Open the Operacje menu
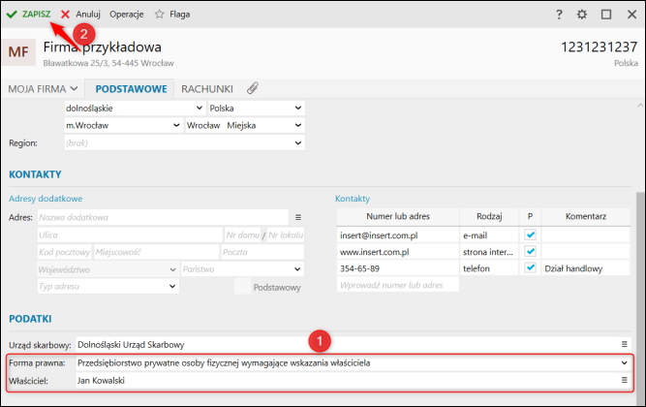 pyautogui.click(x=127, y=14)
